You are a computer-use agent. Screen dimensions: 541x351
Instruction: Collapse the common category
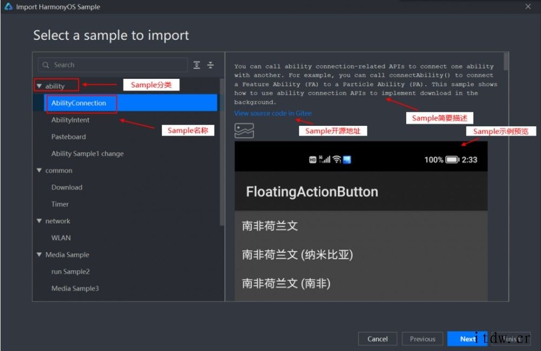coord(39,170)
